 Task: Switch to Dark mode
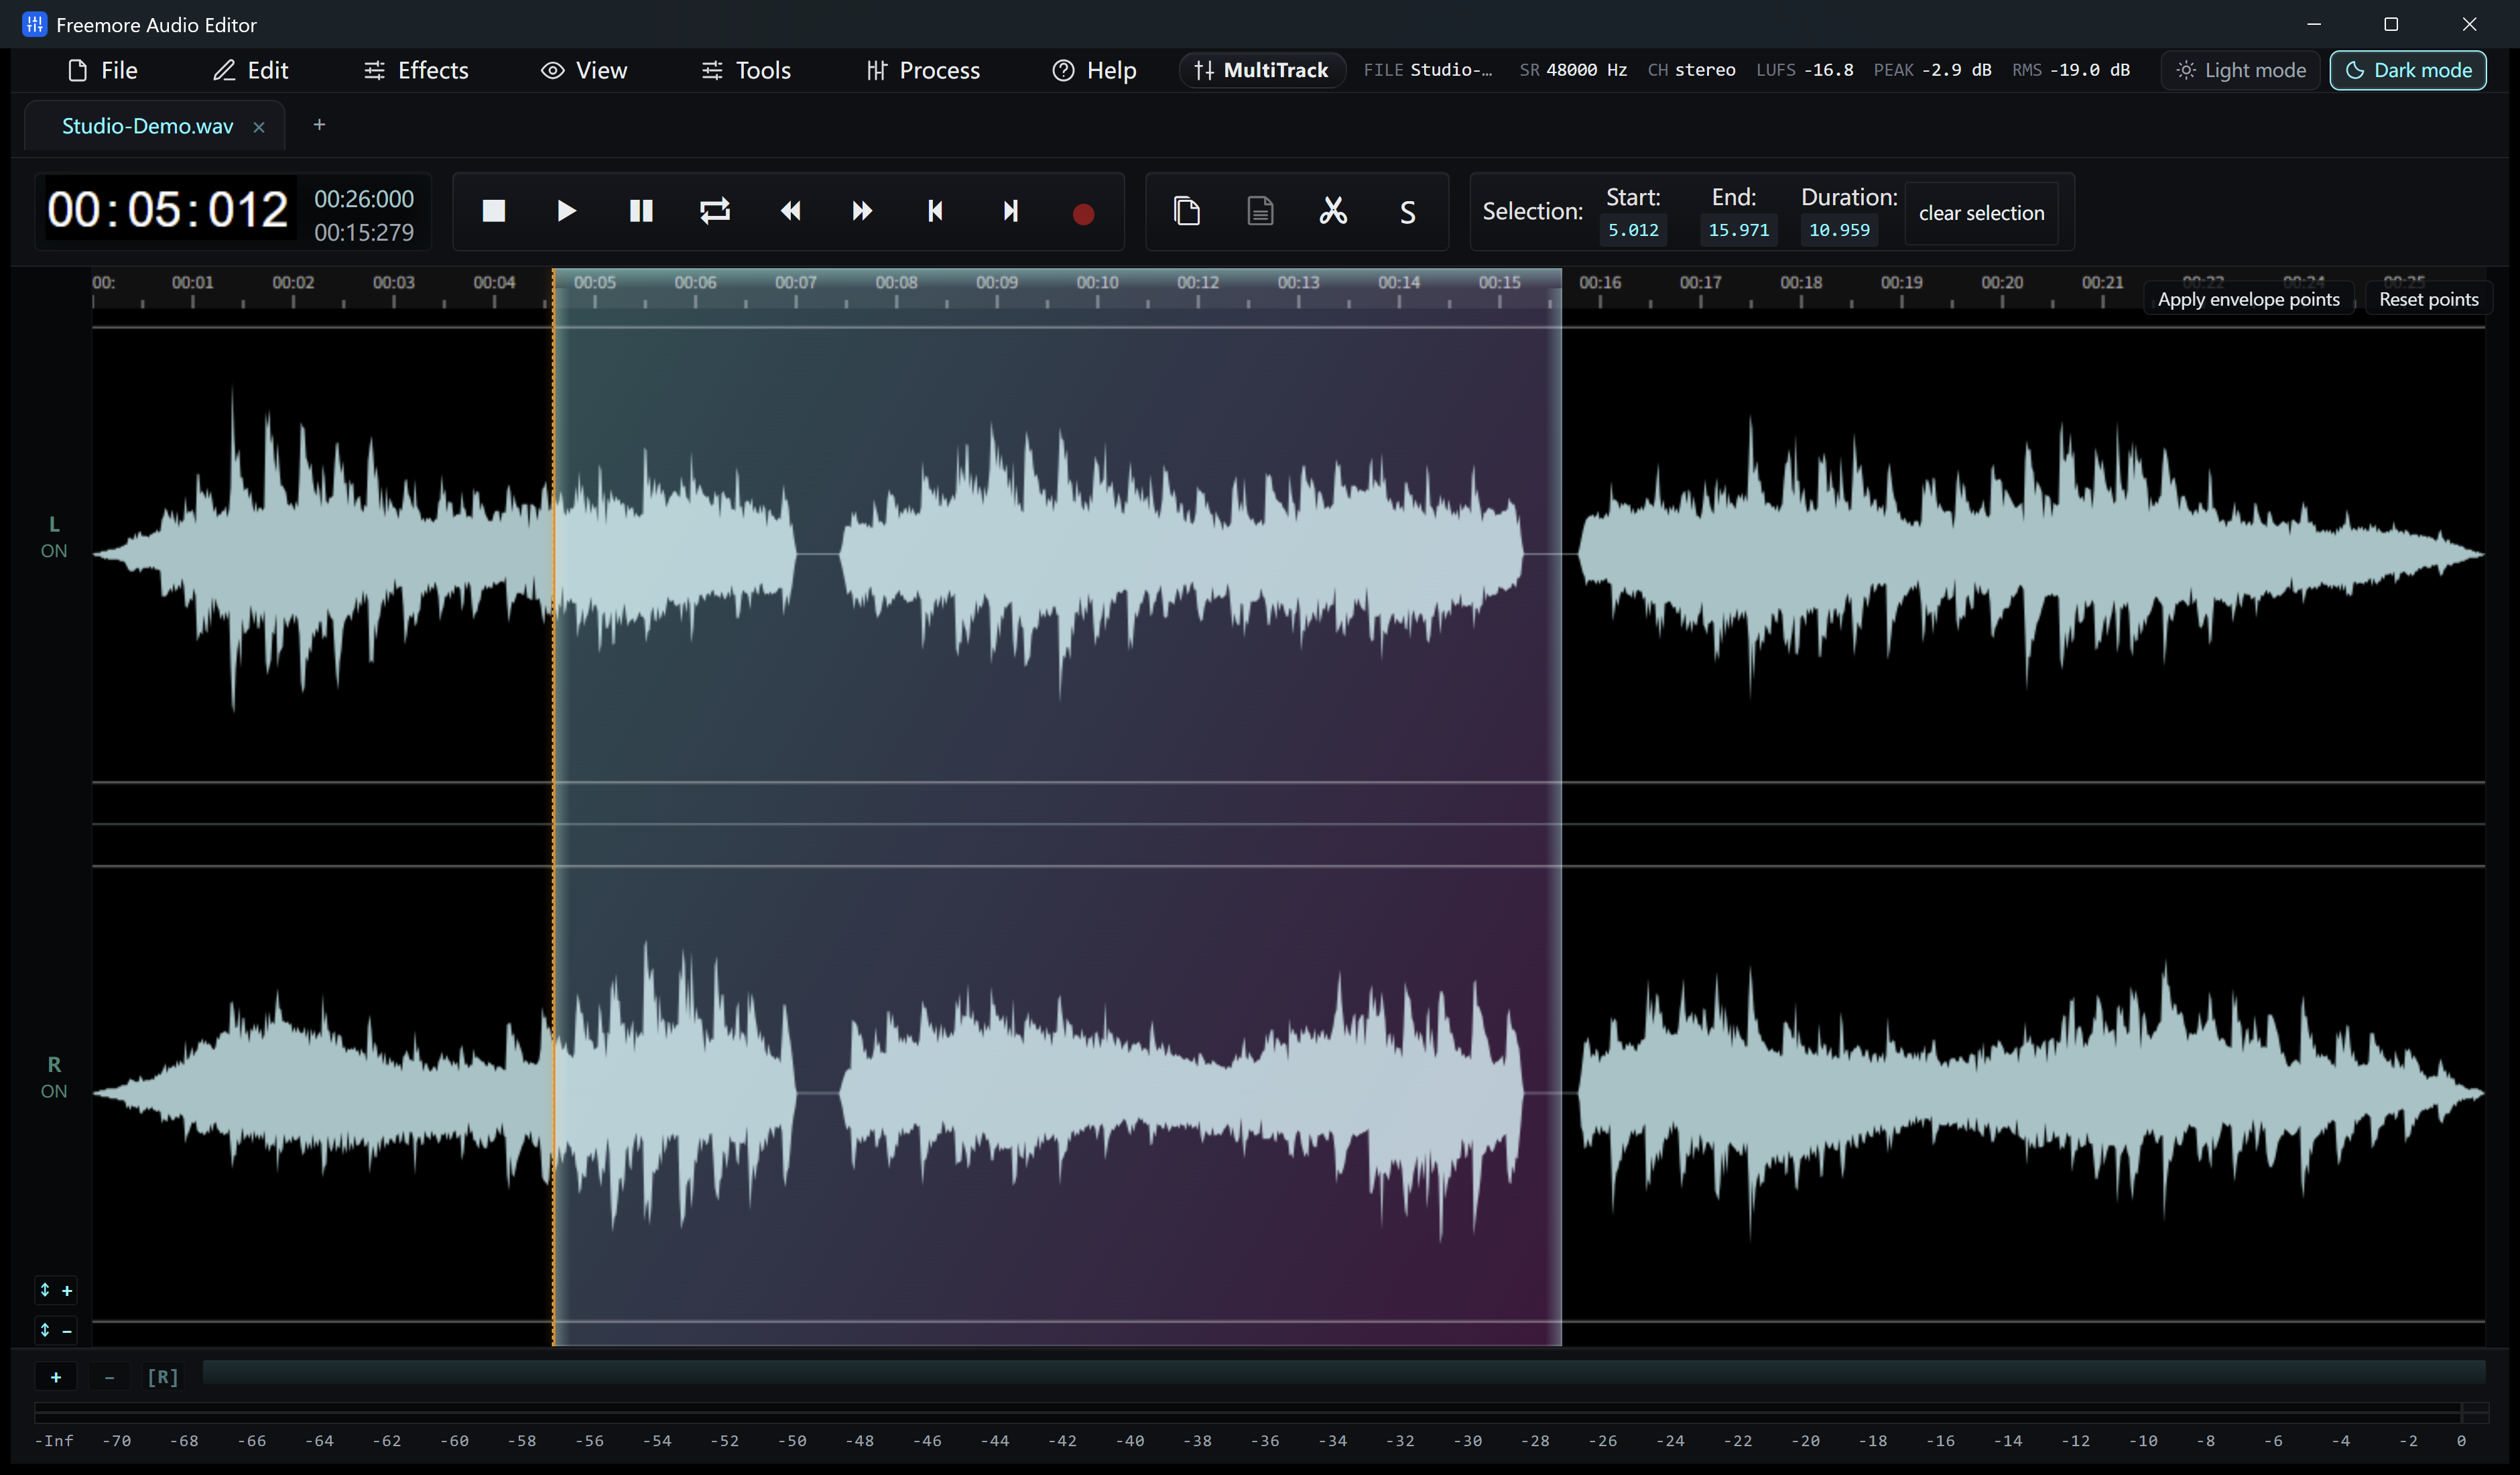(x=2408, y=70)
